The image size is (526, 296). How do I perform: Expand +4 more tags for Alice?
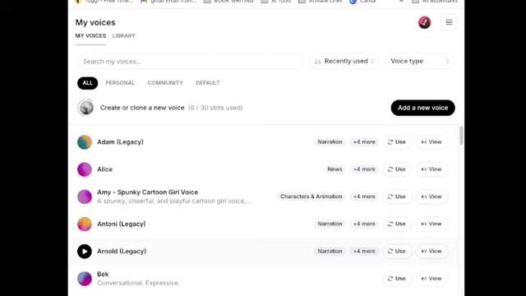click(x=364, y=169)
